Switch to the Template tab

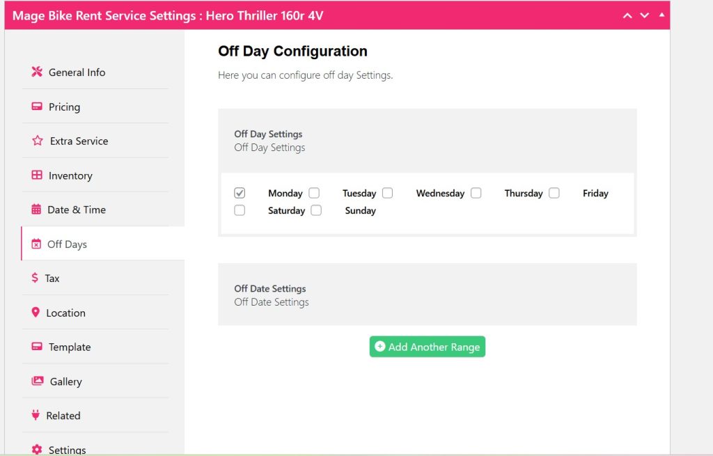pyautogui.click(x=70, y=347)
